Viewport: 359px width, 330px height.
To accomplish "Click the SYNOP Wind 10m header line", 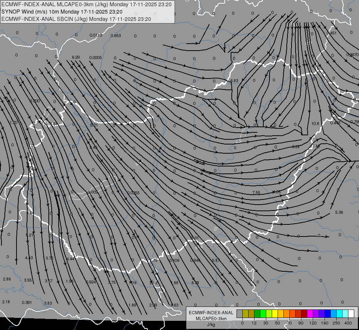I will [x=62, y=12].
